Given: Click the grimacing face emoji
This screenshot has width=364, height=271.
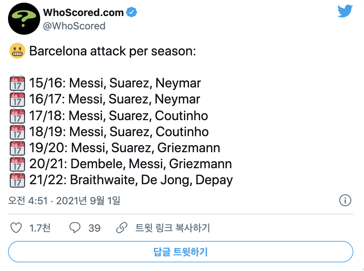Looking at the screenshot, I should [17, 52].
